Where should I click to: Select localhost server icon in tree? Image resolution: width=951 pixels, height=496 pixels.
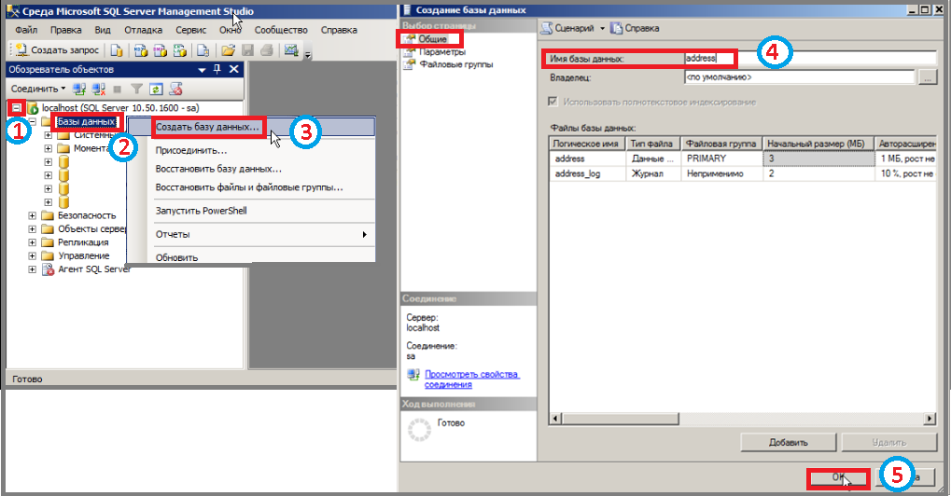33,108
